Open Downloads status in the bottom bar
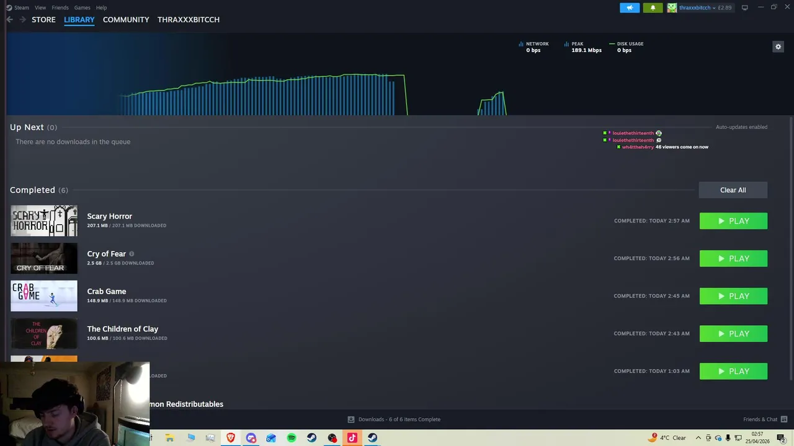The height and width of the screenshot is (446, 794). pos(394,419)
